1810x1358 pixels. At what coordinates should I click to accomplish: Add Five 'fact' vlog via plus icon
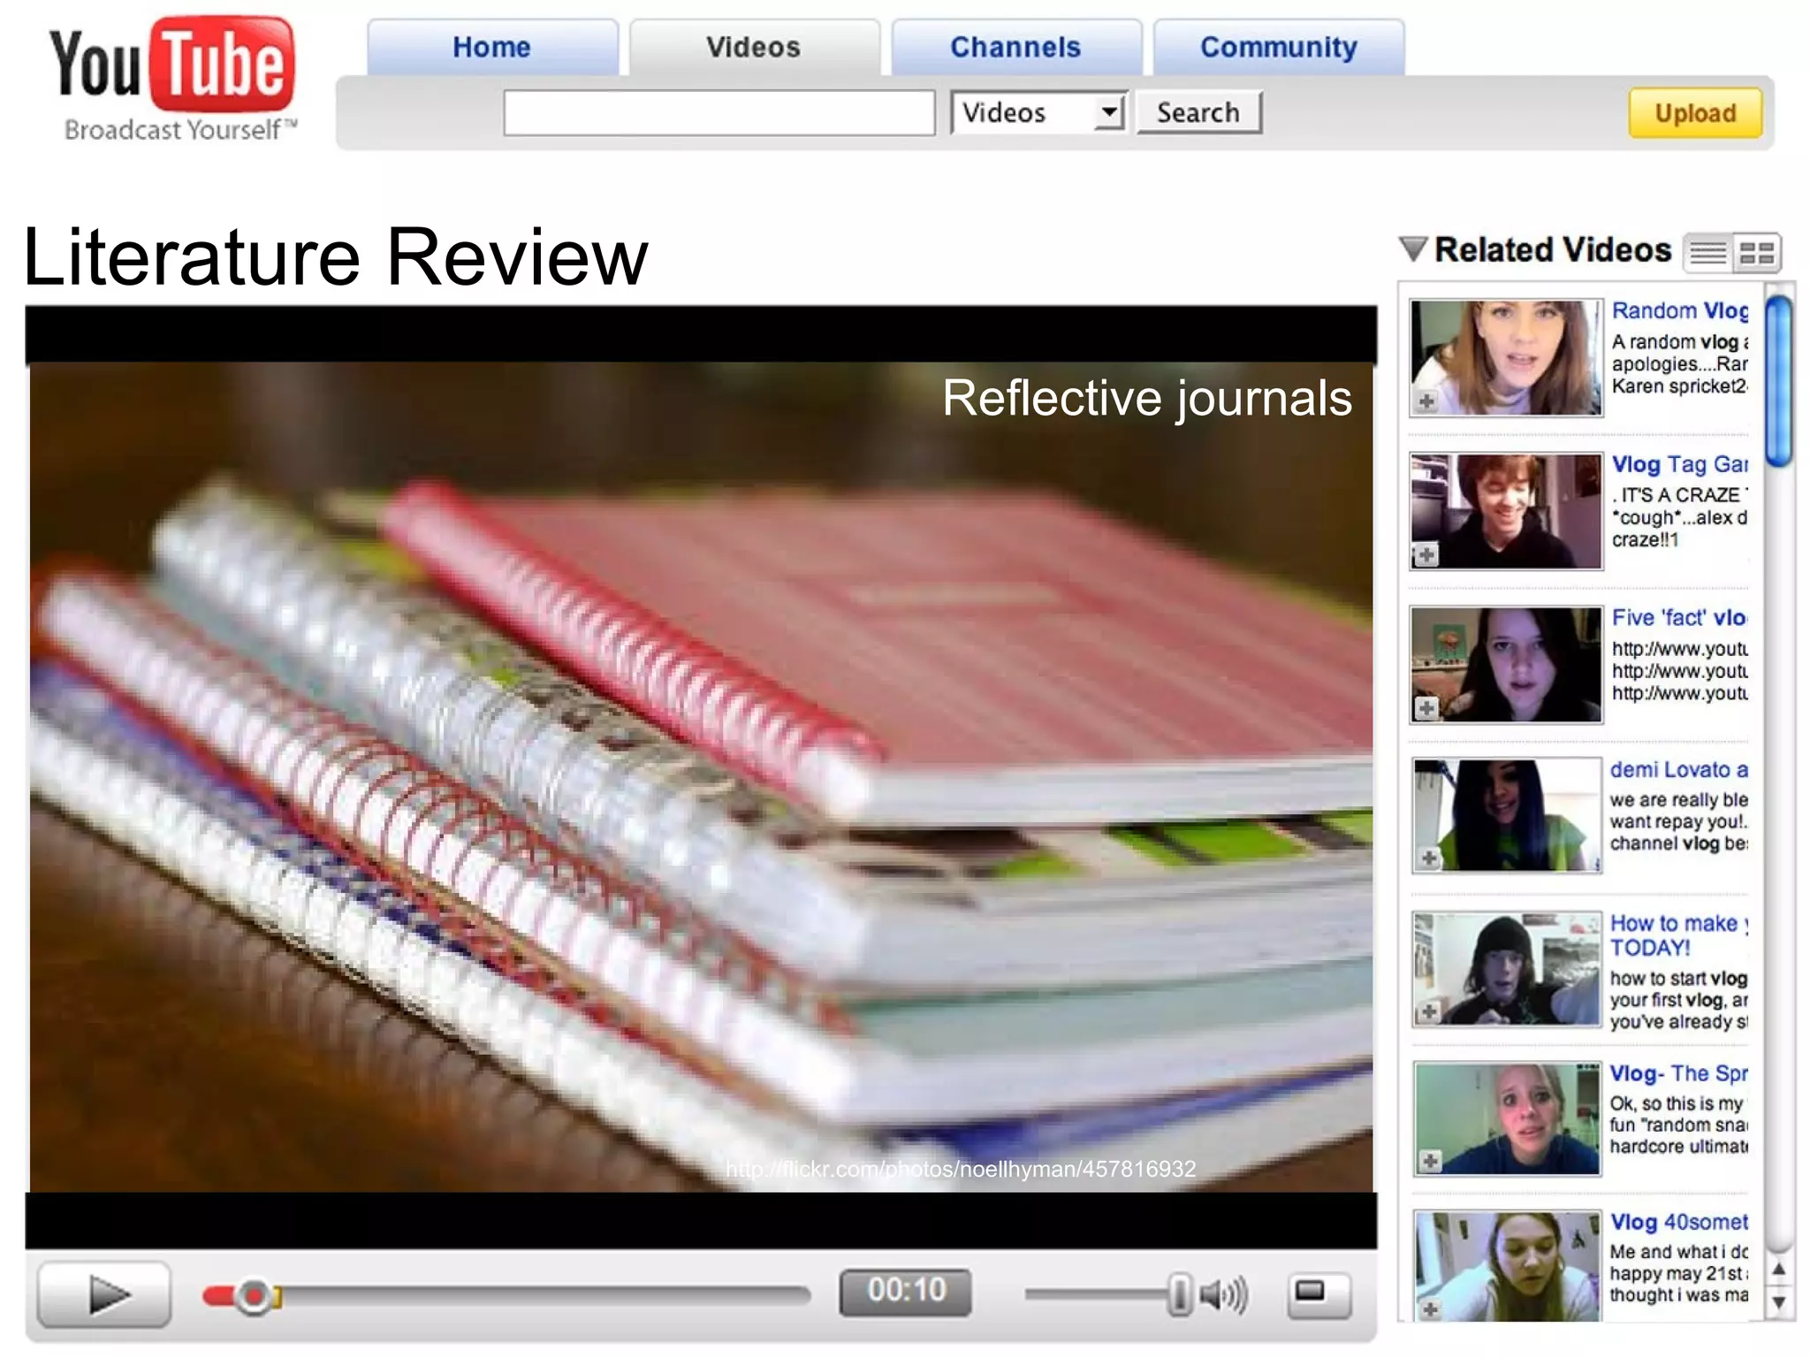[1426, 708]
